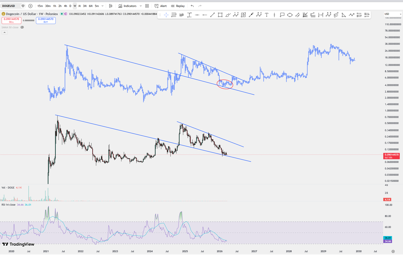The image size is (403, 255).
Task: Select the zigzag polyline tool
Action: click(x=352, y=15)
